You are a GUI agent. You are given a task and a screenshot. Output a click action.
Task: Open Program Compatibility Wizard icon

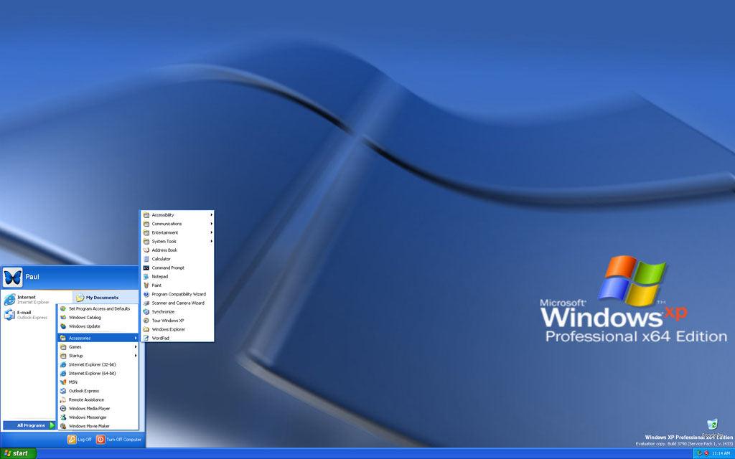146,294
